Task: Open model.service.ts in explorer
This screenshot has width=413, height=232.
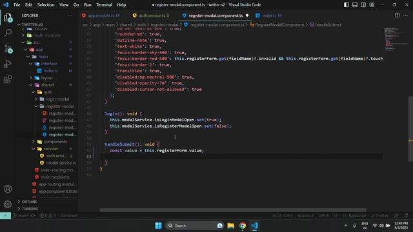Action: (61, 163)
